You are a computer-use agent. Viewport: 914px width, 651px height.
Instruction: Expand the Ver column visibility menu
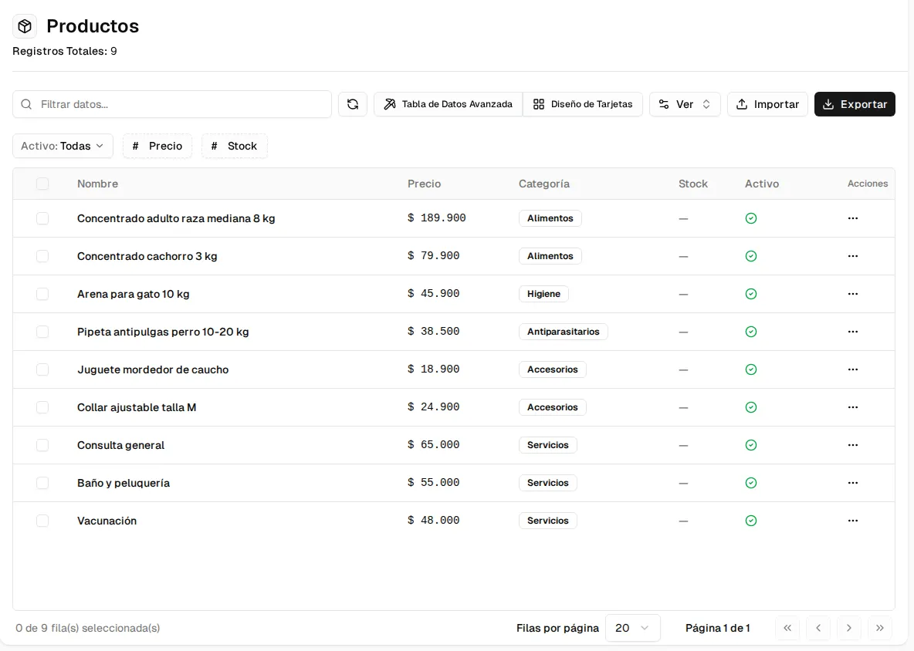coord(685,104)
